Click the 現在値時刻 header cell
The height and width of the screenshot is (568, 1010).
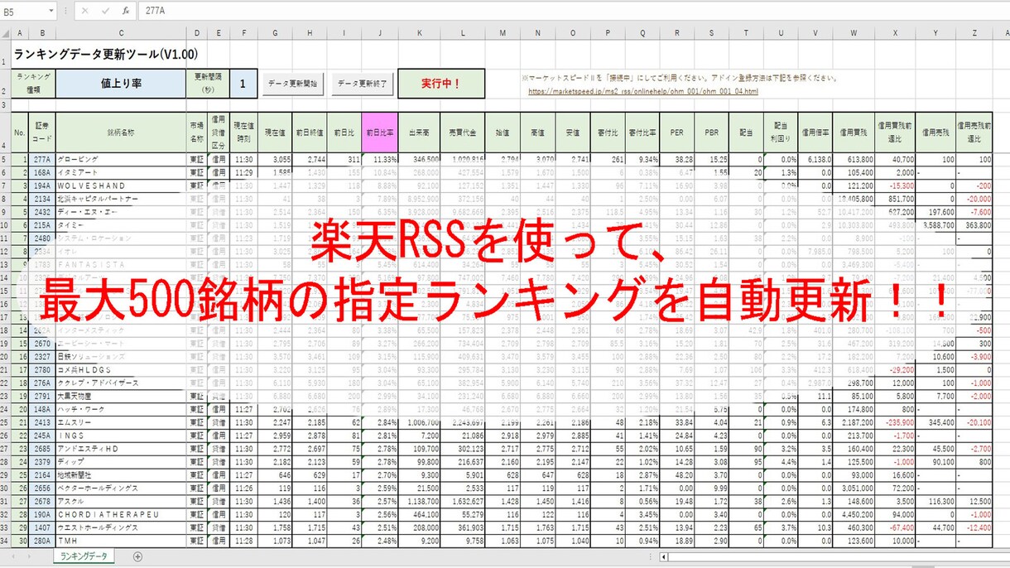point(243,131)
